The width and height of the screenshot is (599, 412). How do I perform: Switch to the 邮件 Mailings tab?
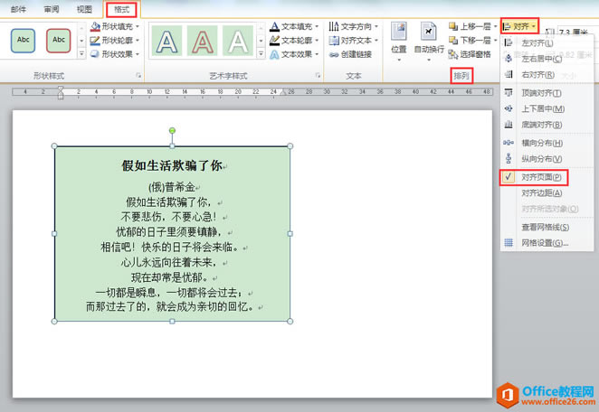18,9
